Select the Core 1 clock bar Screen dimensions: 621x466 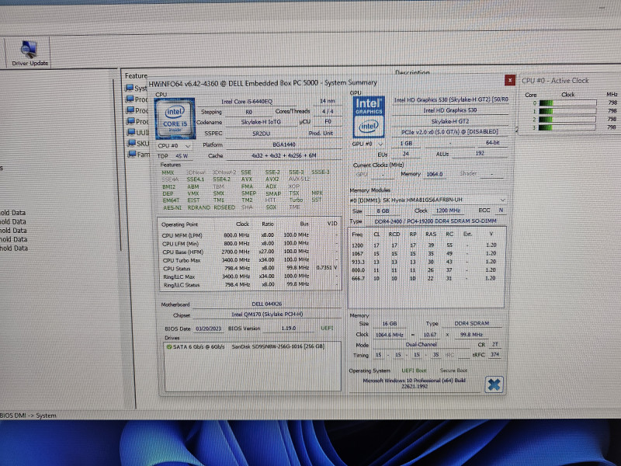[567, 111]
